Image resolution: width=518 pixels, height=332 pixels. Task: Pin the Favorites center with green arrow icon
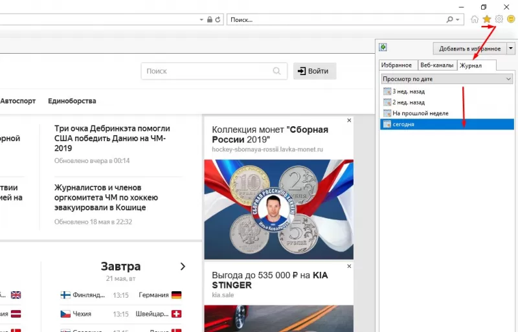[383, 47]
